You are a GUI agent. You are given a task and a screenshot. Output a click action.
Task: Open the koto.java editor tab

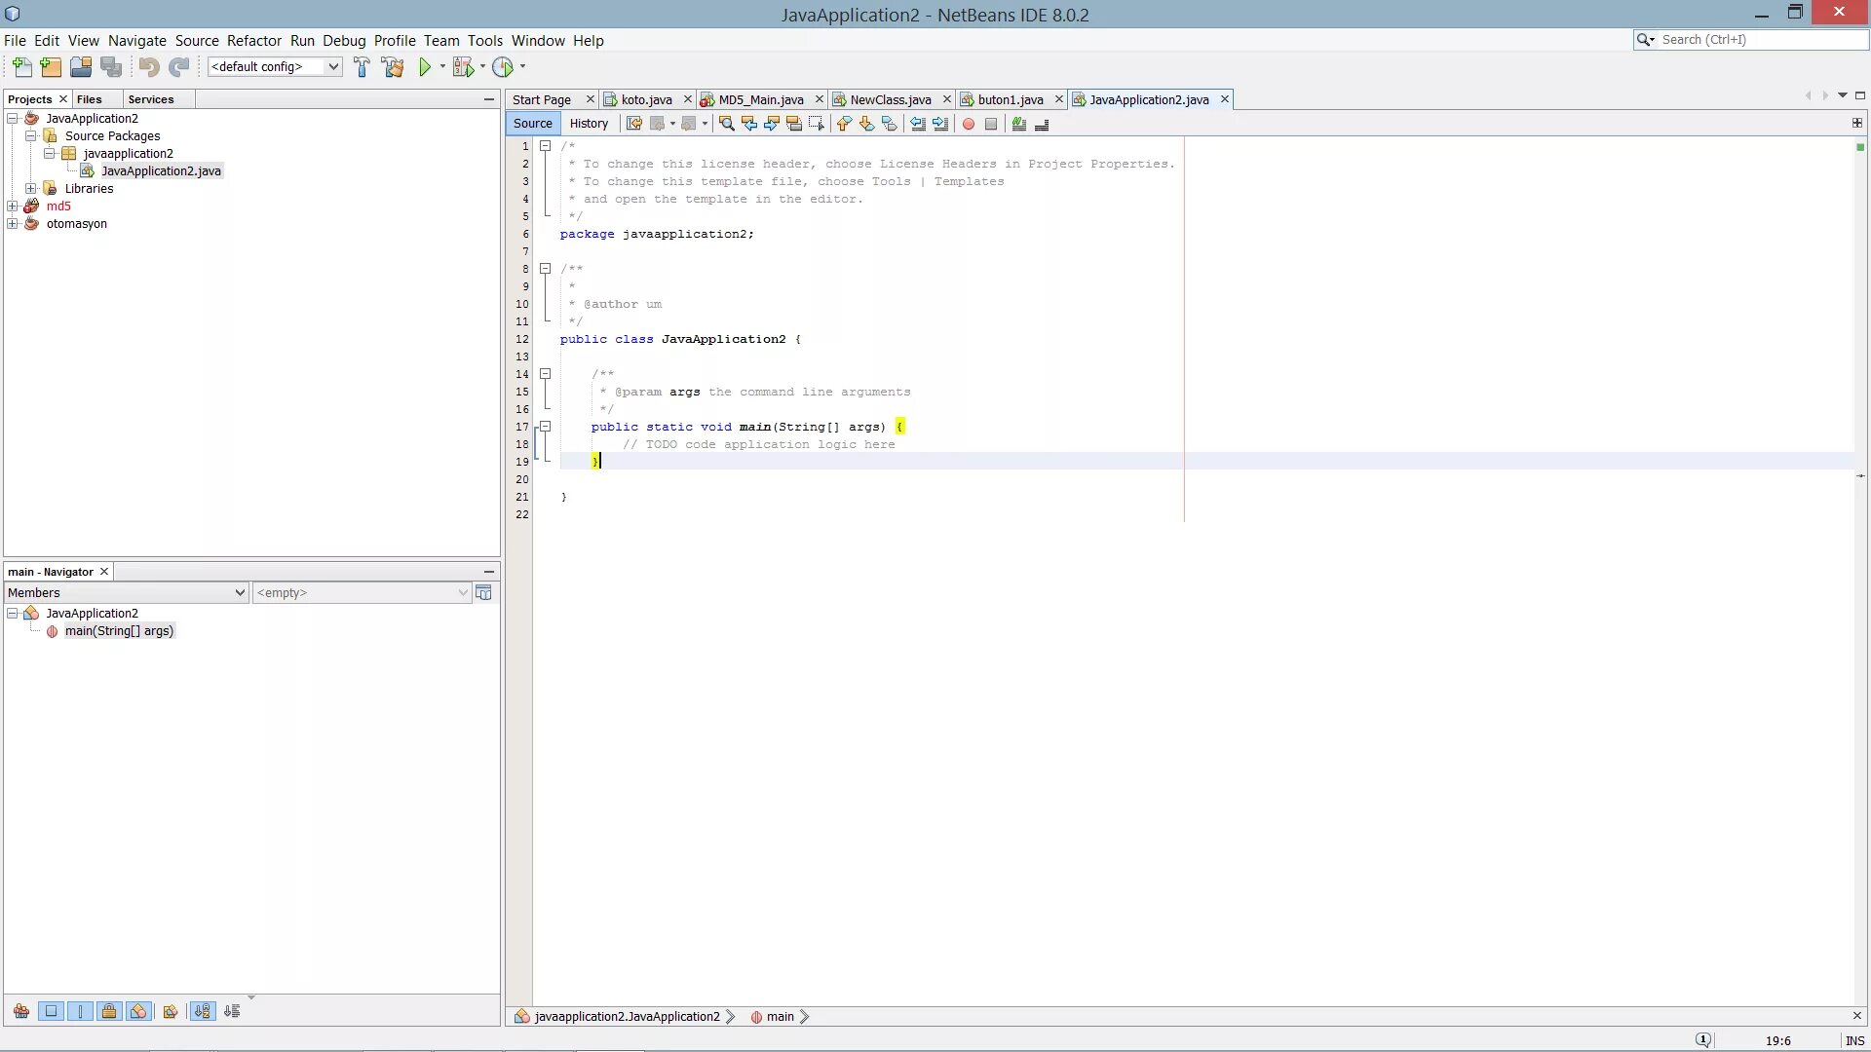645,99
